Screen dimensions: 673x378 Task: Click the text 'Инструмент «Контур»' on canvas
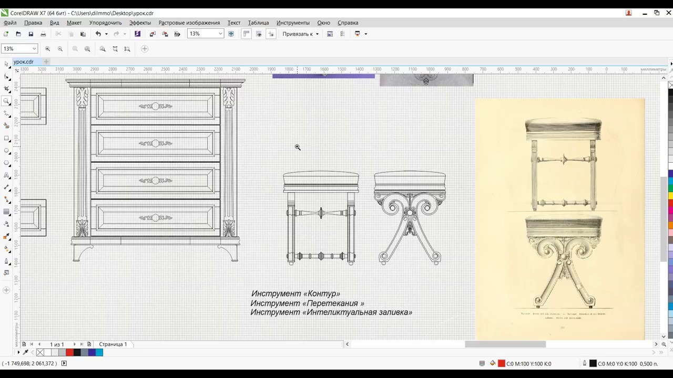pos(295,294)
